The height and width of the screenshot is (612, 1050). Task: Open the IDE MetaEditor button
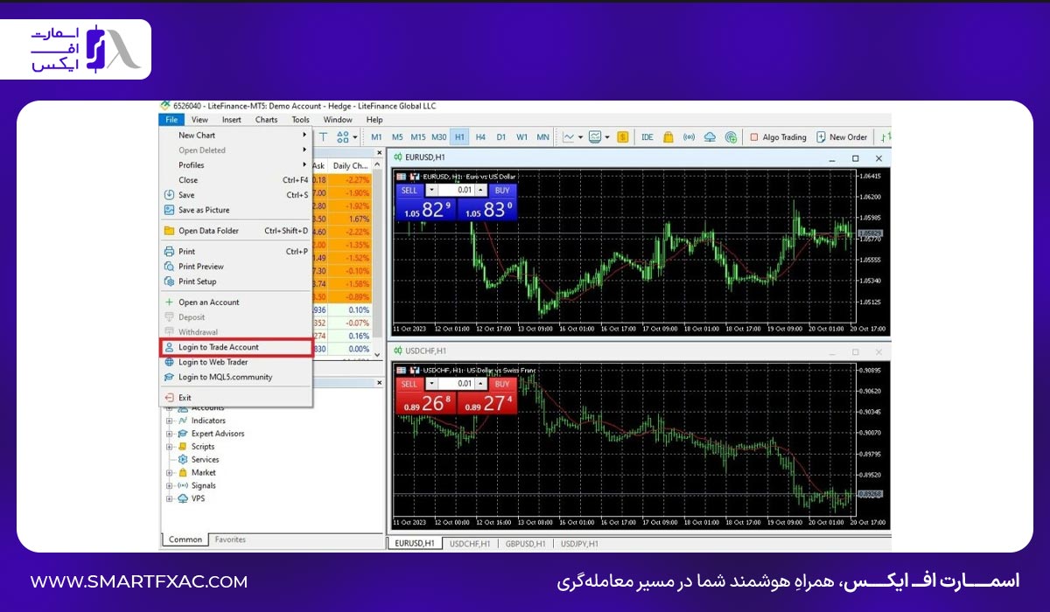click(647, 137)
